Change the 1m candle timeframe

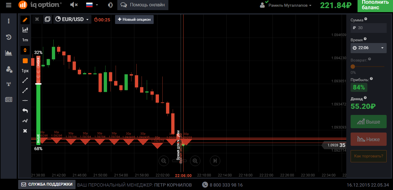point(25,40)
